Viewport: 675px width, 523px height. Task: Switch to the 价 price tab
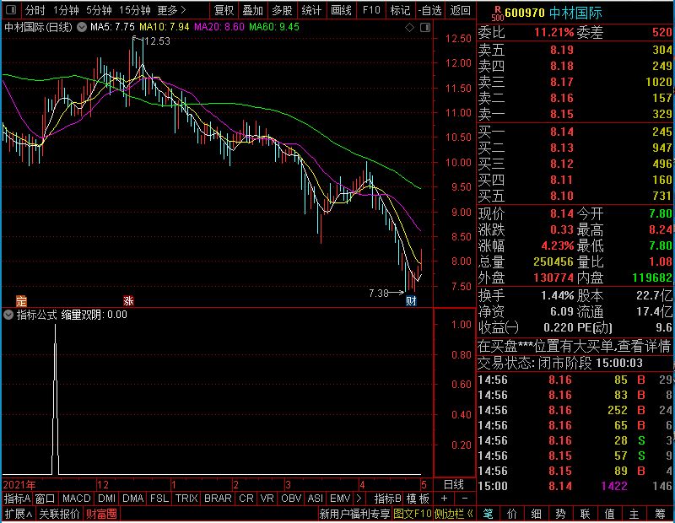512,514
